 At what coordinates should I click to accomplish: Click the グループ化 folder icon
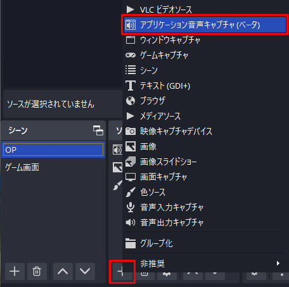point(131,243)
